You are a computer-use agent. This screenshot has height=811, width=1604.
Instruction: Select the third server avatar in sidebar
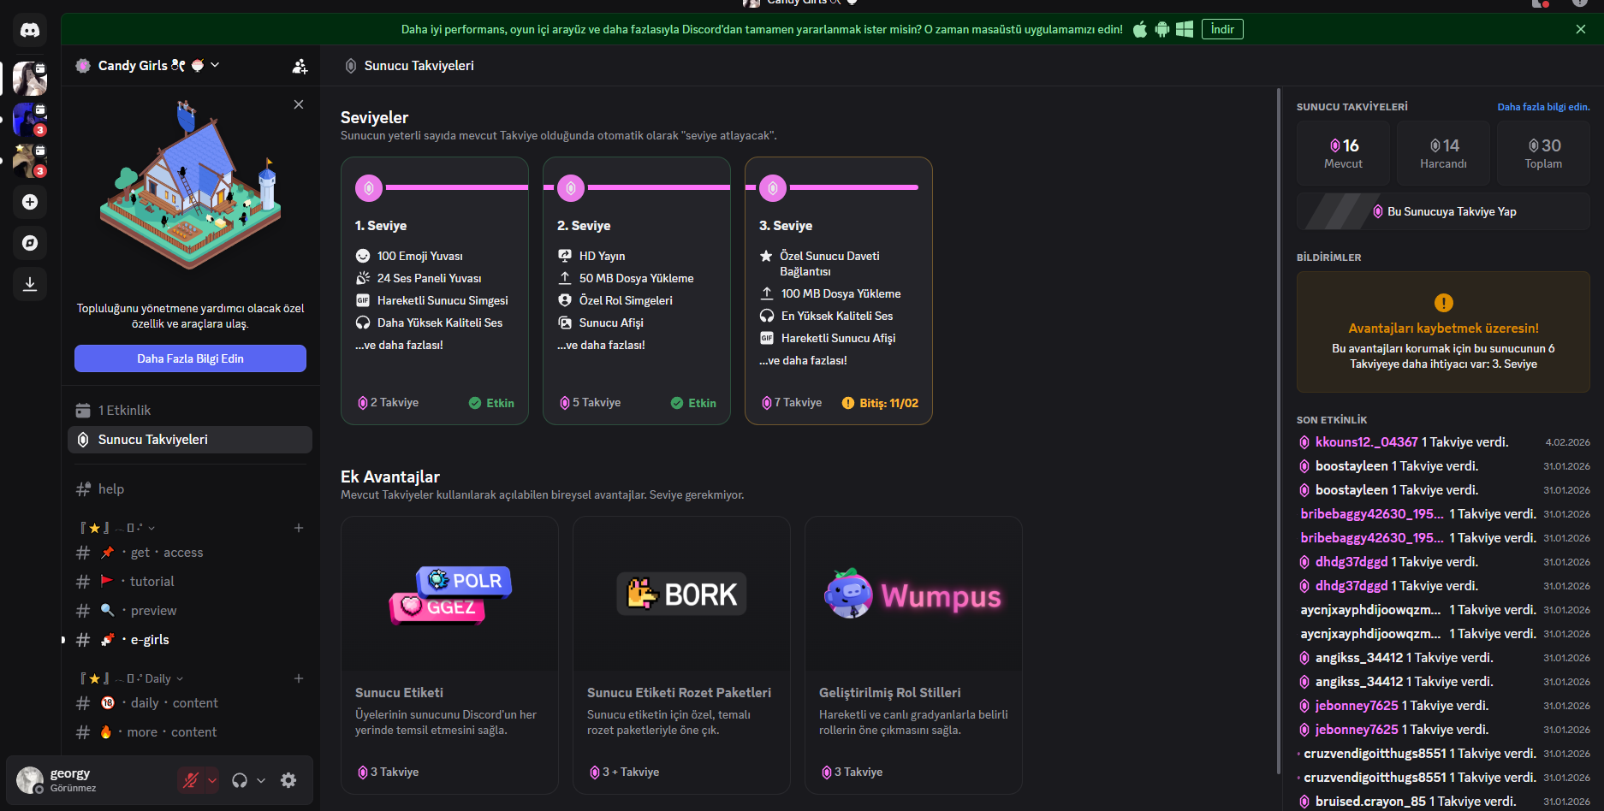[x=30, y=161]
